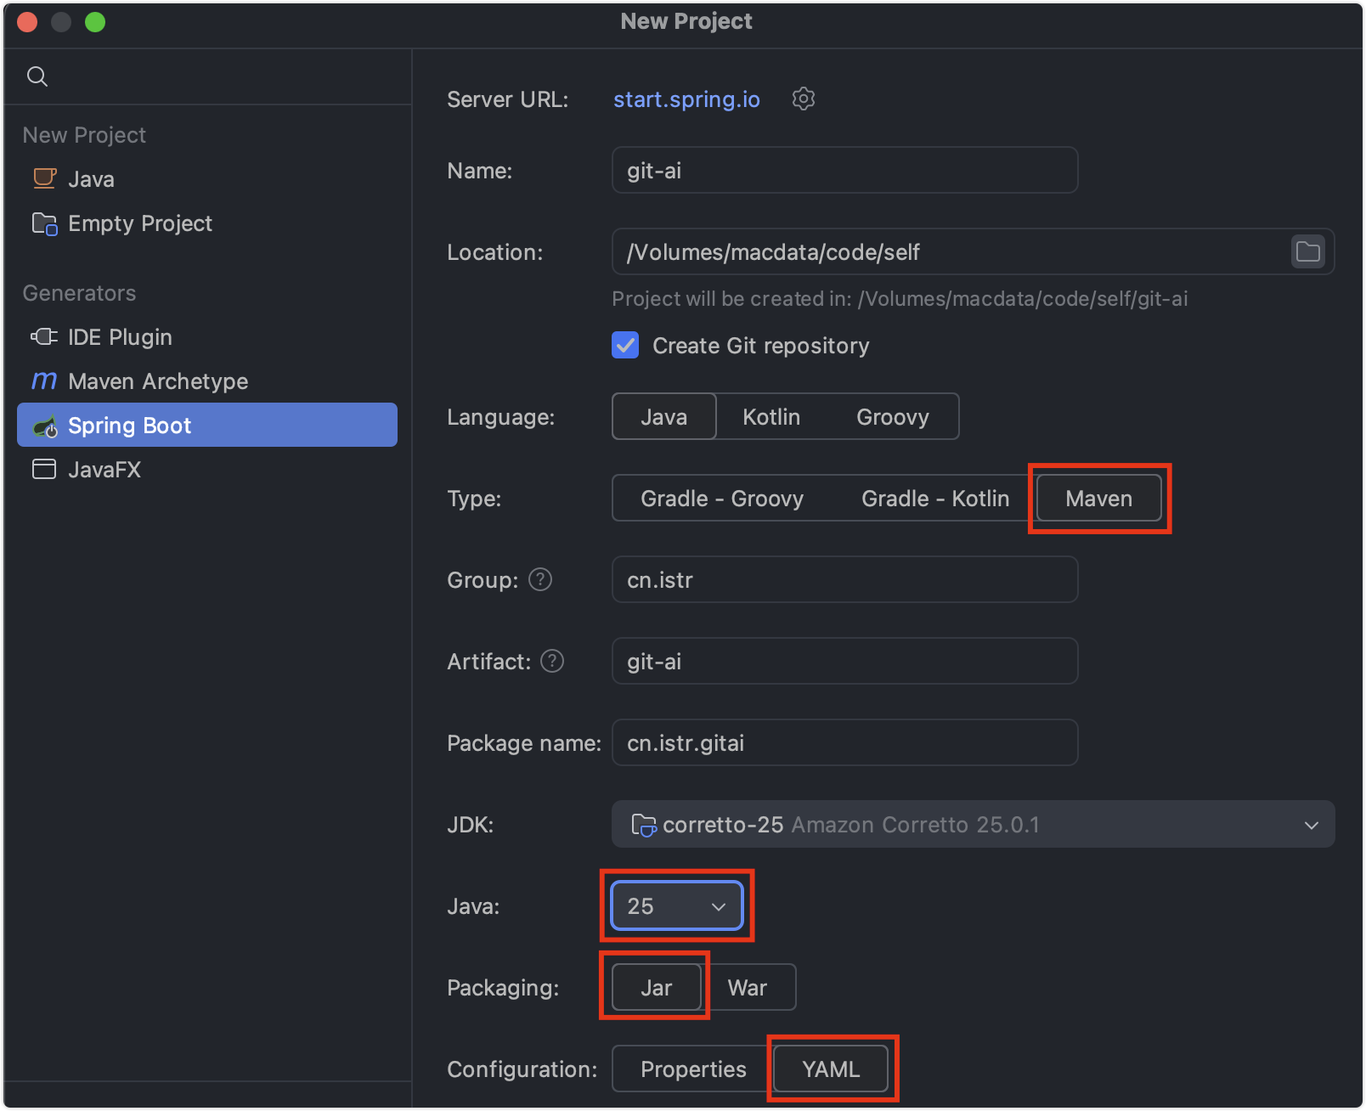Viewport: 1366px width, 1111px height.
Task: Select the JavaFX generator
Action: [104, 470]
